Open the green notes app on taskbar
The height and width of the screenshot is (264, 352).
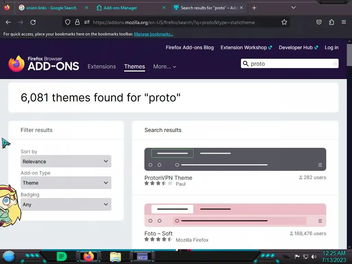coord(62,256)
